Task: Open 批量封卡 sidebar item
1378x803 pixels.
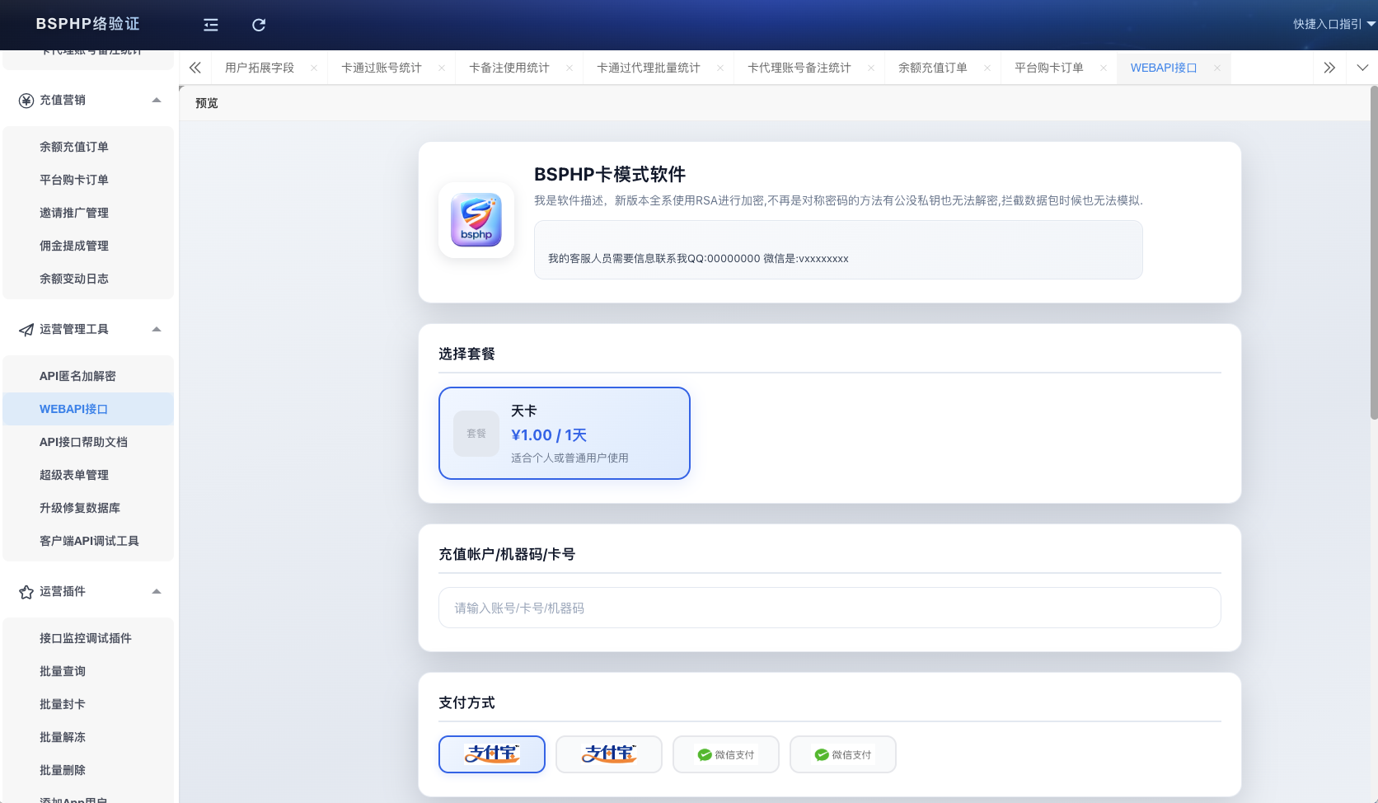Action: [88, 704]
